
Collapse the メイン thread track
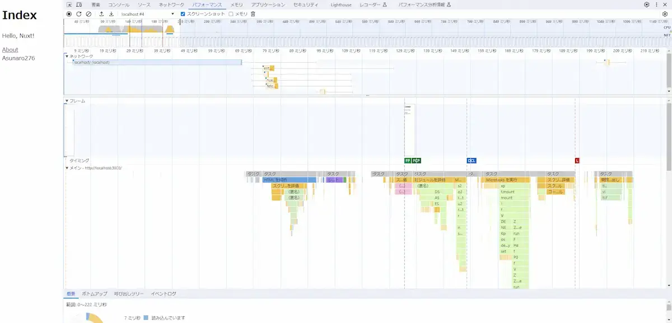point(67,167)
